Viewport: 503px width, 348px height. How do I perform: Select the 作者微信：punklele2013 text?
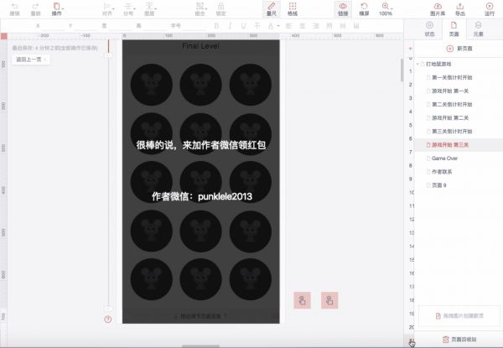click(x=202, y=196)
